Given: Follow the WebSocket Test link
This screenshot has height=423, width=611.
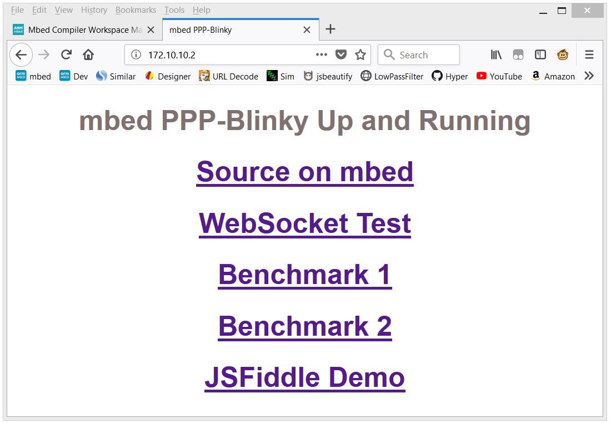Looking at the screenshot, I should pos(304,223).
